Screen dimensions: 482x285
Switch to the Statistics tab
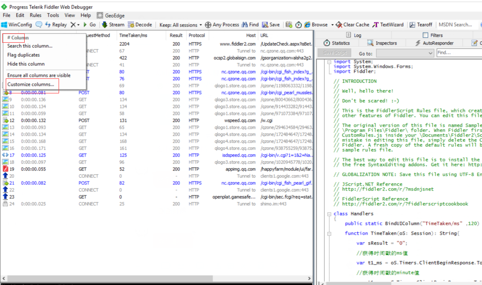coord(337,43)
